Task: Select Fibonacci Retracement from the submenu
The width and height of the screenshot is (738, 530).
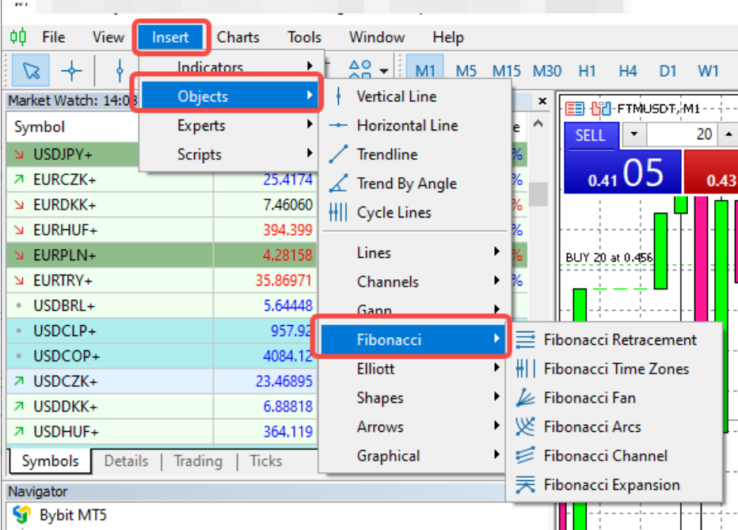Action: point(619,340)
